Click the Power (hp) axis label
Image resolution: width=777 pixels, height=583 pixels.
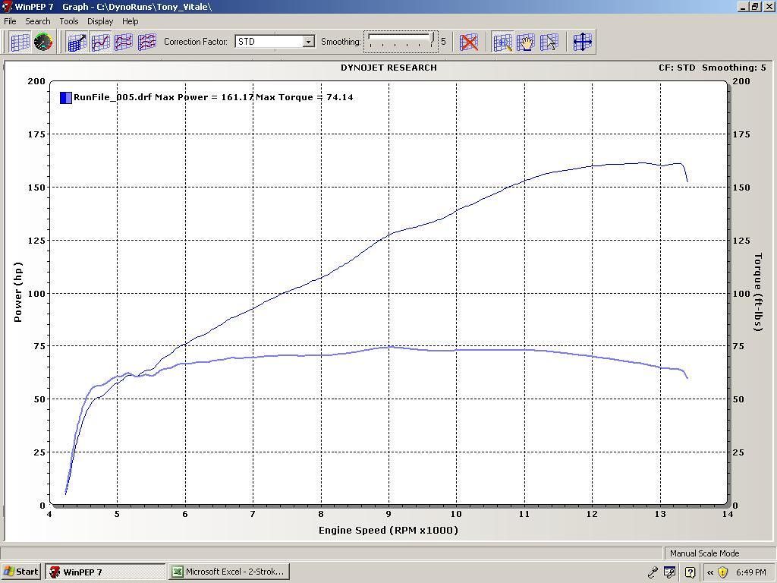pos(18,292)
